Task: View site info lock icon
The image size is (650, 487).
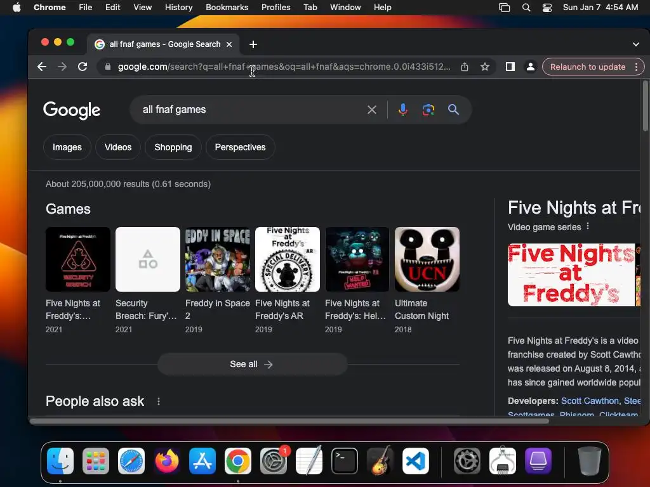Action: (108, 67)
